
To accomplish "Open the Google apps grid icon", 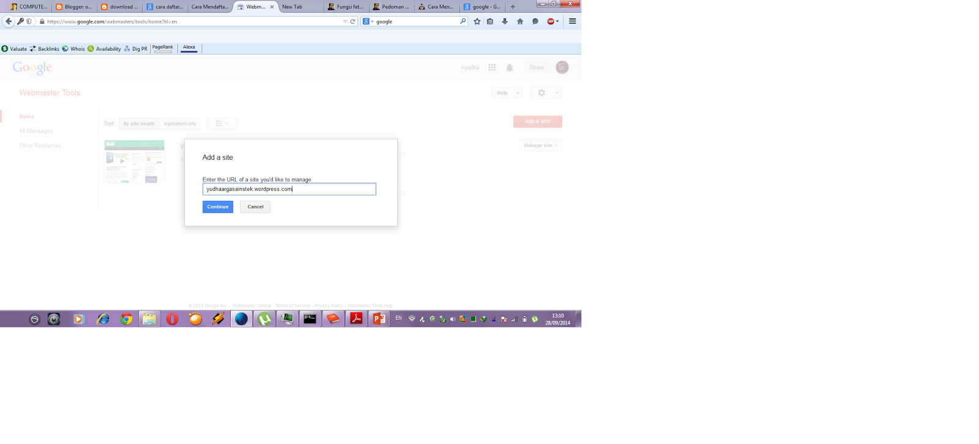I will (x=492, y=67).
